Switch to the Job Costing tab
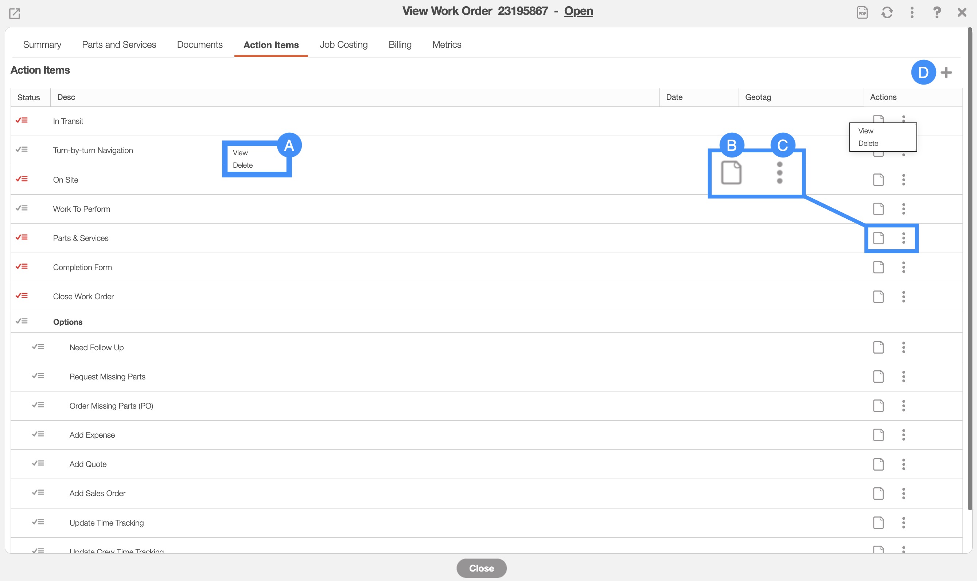This screenshot has width=977, height=581. tap(343, 44)
